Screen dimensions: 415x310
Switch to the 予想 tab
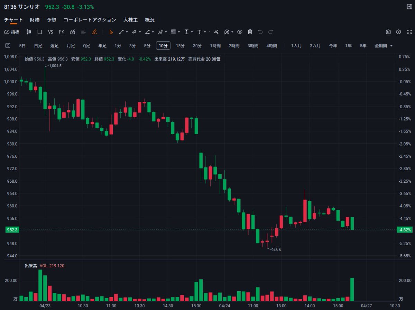pos(52,20)
